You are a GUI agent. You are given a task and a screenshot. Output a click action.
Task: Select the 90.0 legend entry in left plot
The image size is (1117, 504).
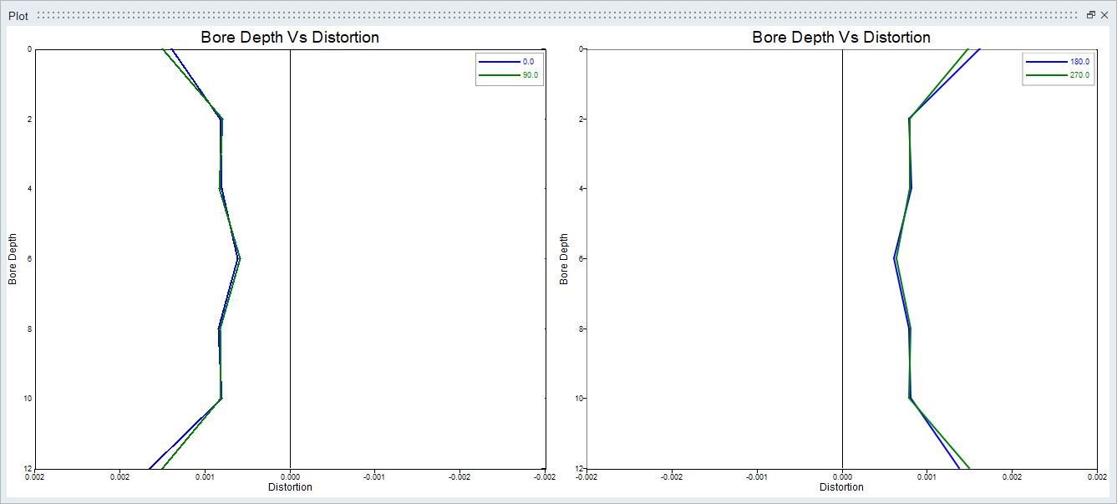tap(530, 75)
